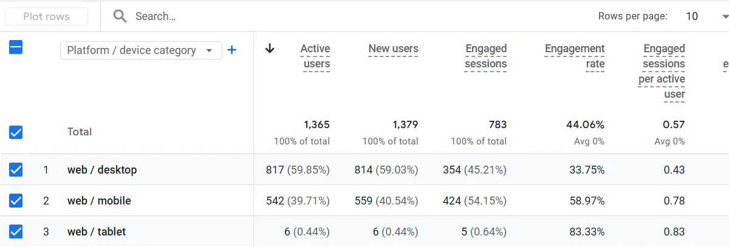Sort by New users column header
Viewport: 729px width, 247px height.
coord(393,49)
